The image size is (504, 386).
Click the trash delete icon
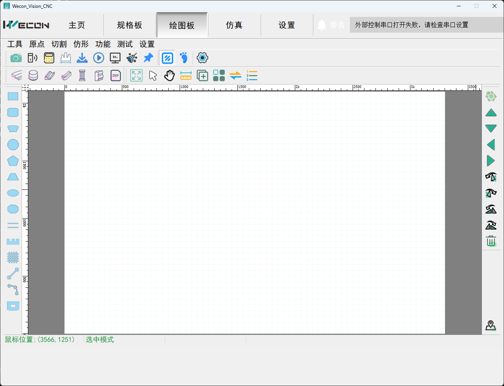[491, 241]
